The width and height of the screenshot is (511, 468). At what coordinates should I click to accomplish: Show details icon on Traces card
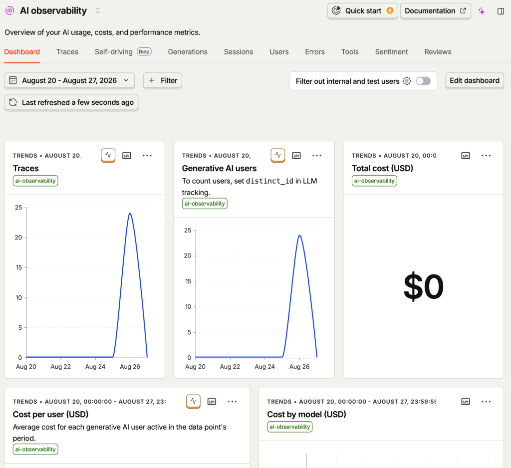tap(126, 156)
